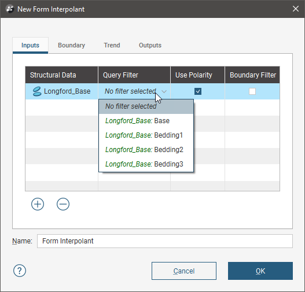Click the Leapfrog app icon in title bar
The height and width of the screenshot is (292, 305).
tap(10, 9)
